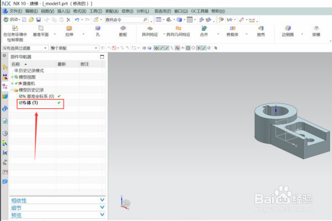Click the Delete X icon
Viewport: 332px width, 221px height.
[69, 20]
